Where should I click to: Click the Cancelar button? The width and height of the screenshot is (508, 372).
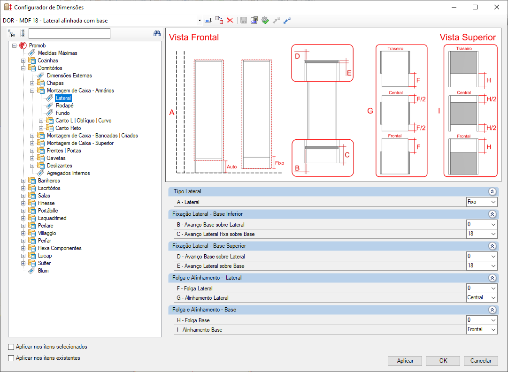tap(481, 361)
